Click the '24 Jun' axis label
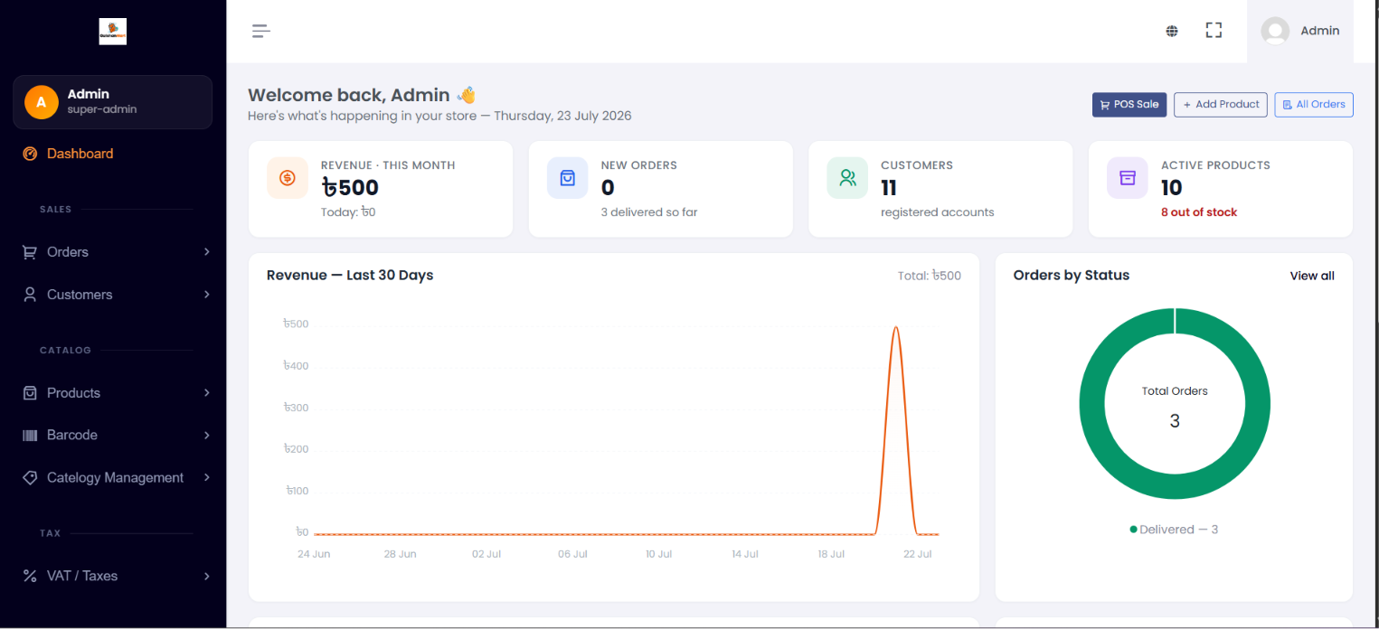The width and height of the screenshot is (1379, 629). (x=314, y=554)
